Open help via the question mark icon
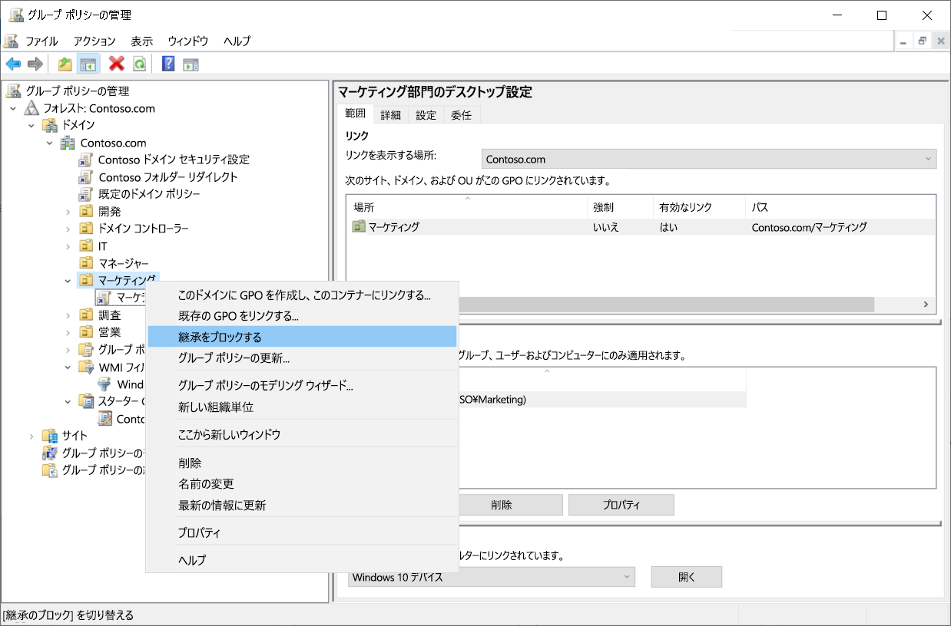Viewport: 951px width, 626px height. pos(167,64)
